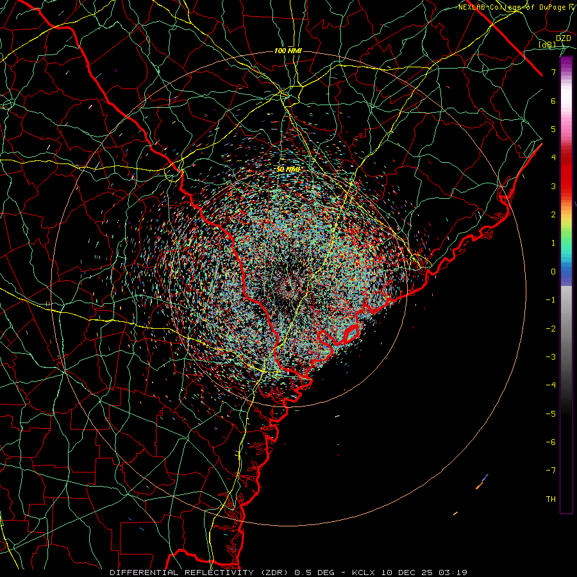Click the "50 NMI" range ring label
The height and width of the screenshot is (577, 577).
[288, 169]
